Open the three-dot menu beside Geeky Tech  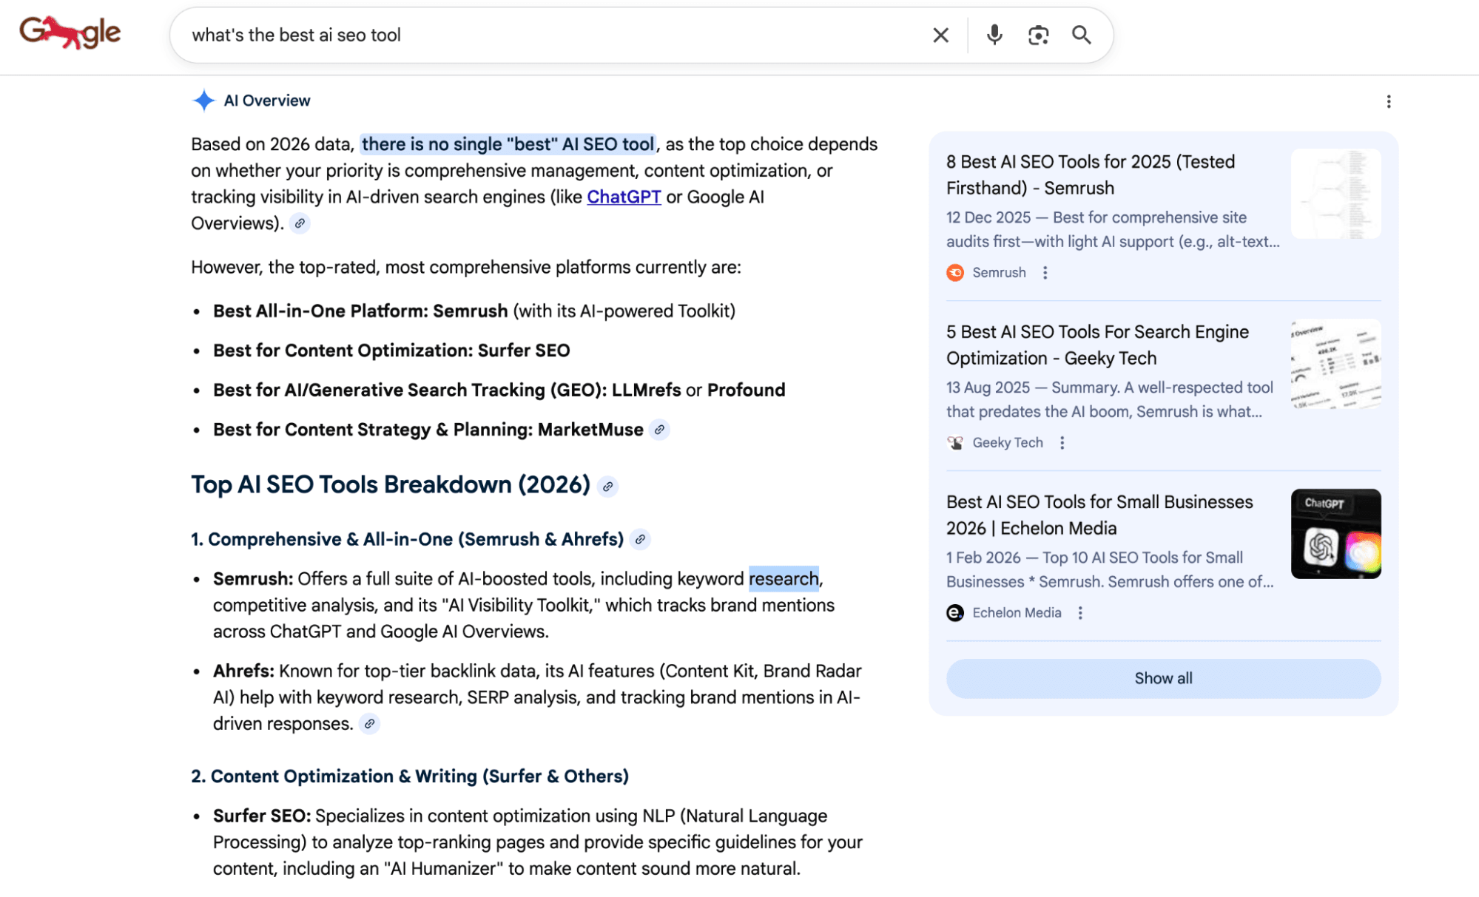click(1062, 442)
